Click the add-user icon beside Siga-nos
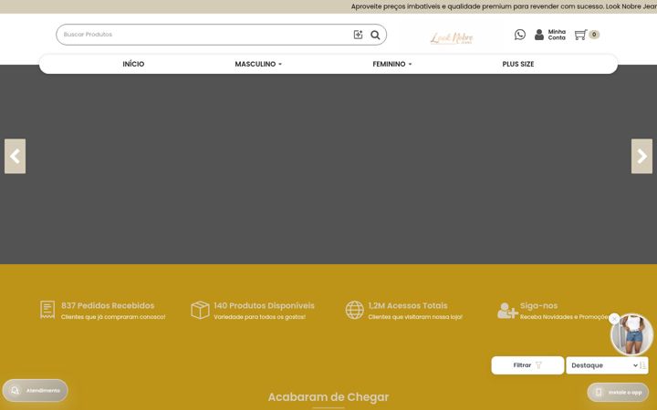657x410 pixels. 507,311
